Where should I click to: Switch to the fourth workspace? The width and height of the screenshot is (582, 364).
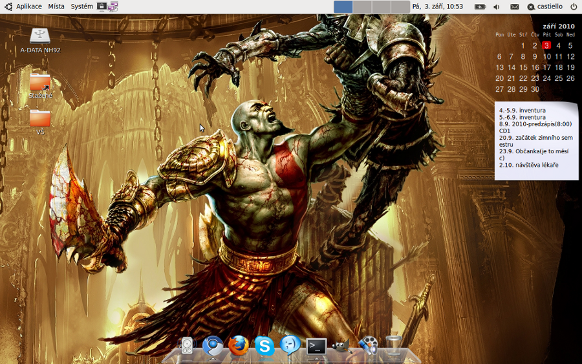click(x=400, y=6)
